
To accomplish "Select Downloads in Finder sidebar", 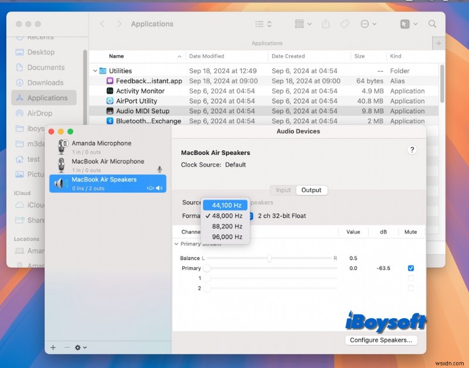I will pos(43,83).
